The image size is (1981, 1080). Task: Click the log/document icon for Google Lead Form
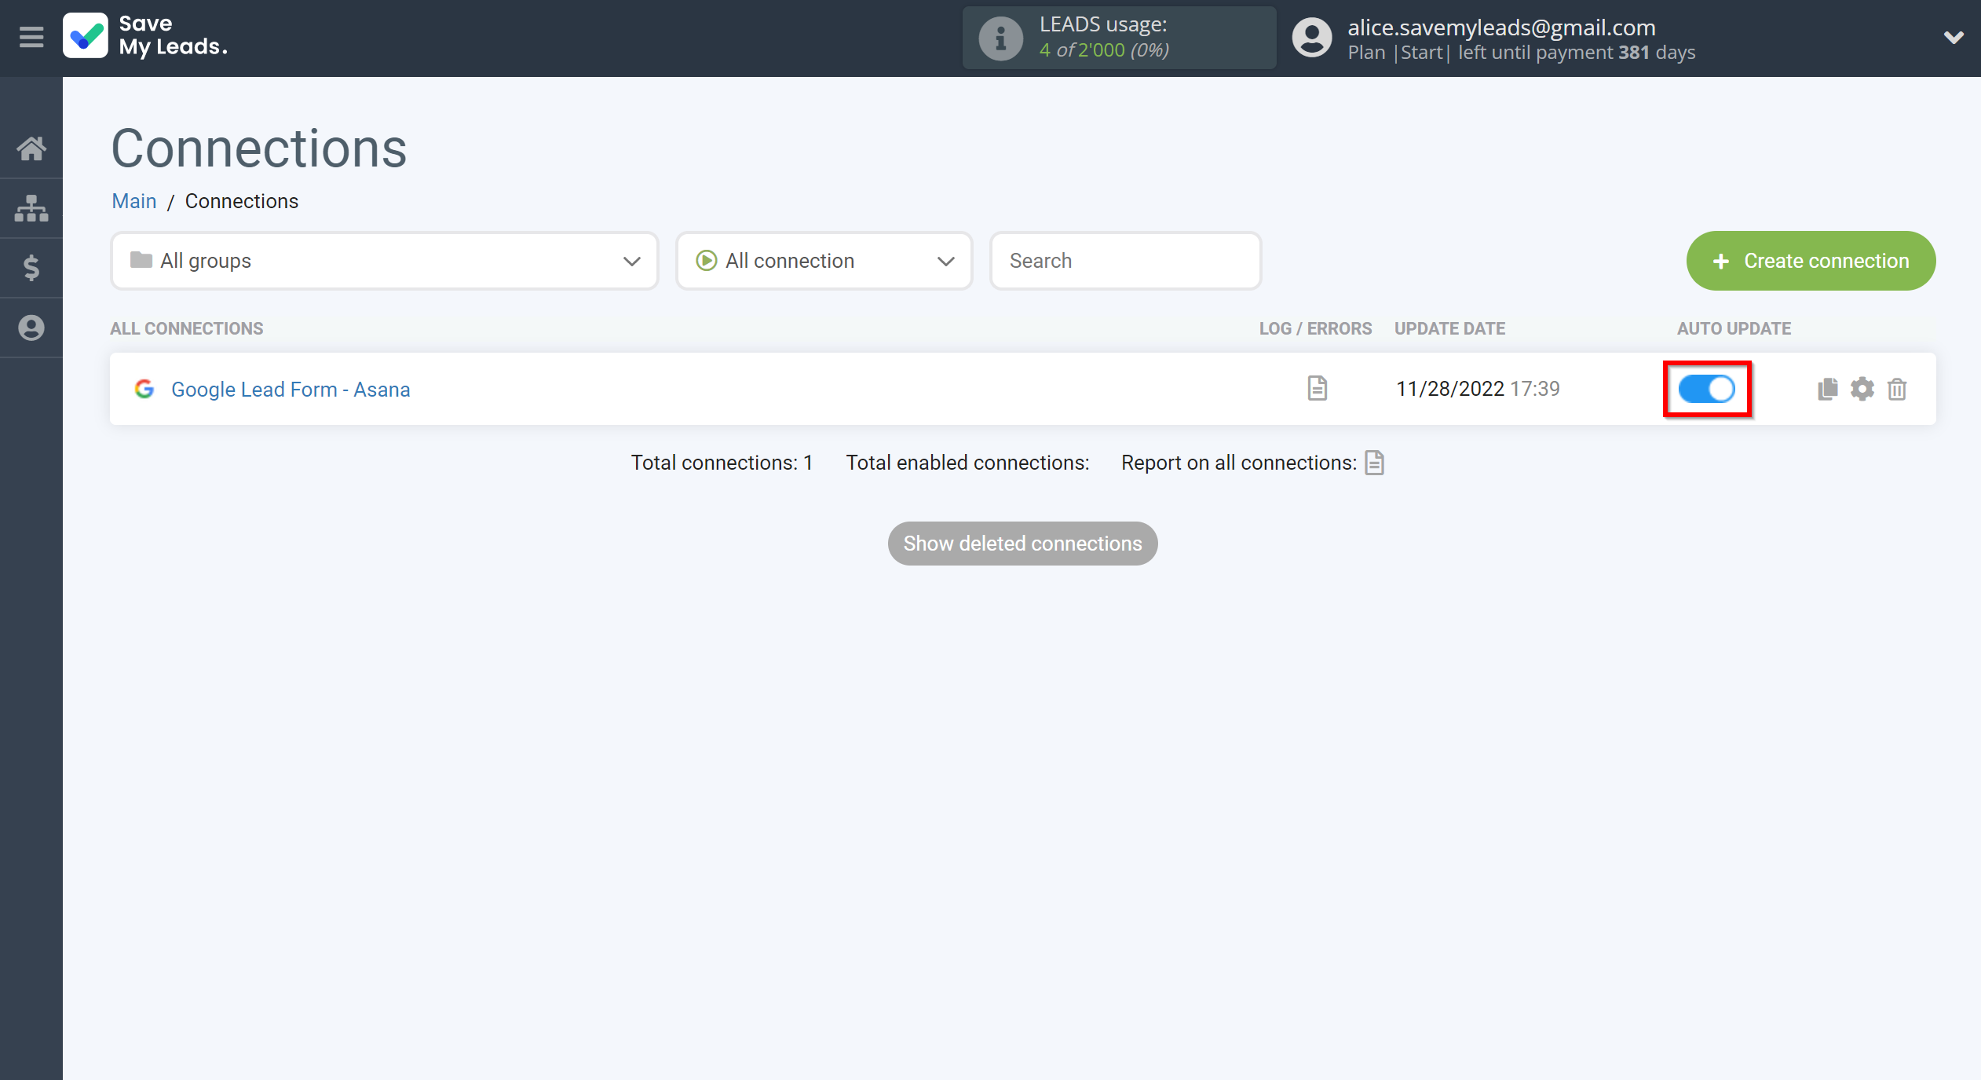1316,387
